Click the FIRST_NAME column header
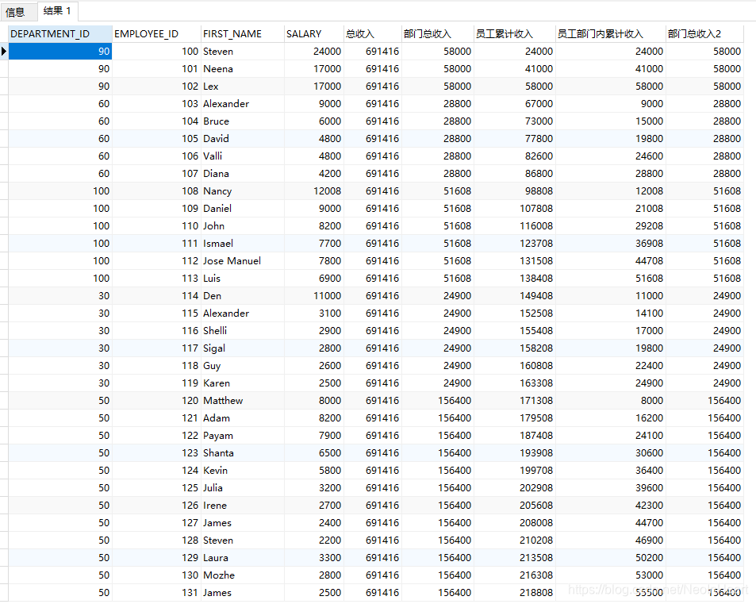This screenshot has width=756, height=604. (x=242, y=34)
